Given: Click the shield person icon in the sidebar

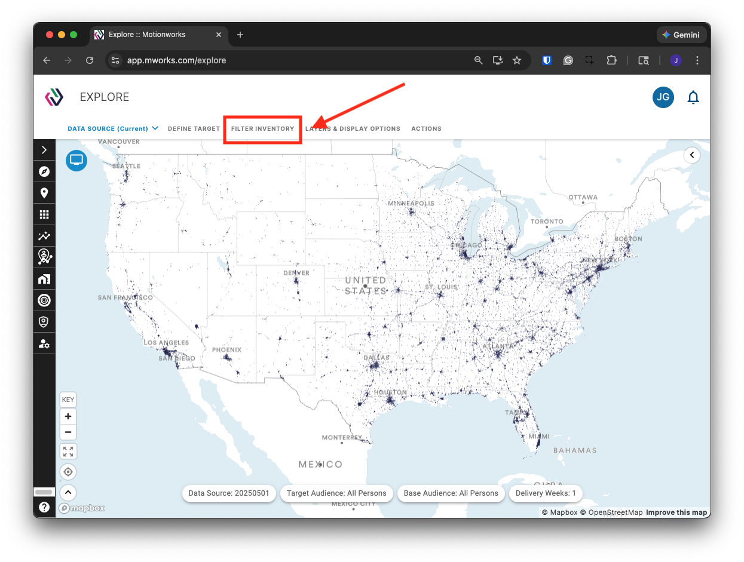Looking at the screenshot, I should tap(44, 322).
